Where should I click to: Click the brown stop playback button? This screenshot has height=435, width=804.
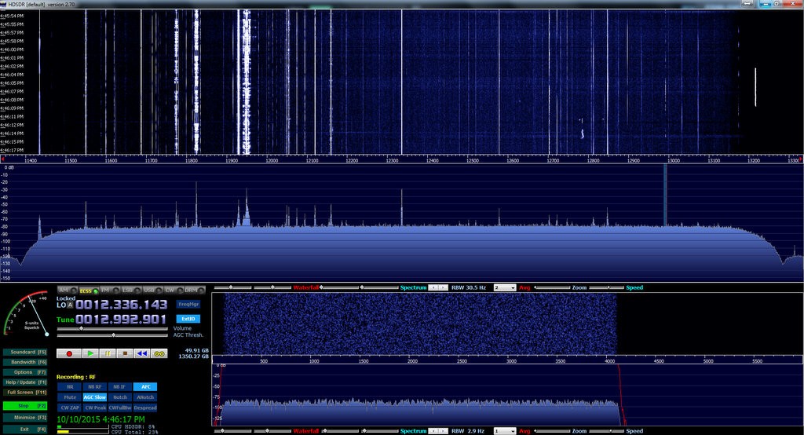click(x=125, y=353)
